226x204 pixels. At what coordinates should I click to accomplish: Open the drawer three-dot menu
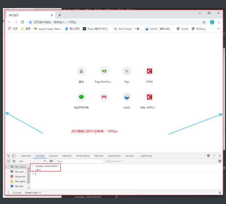[x=8, y=193]
